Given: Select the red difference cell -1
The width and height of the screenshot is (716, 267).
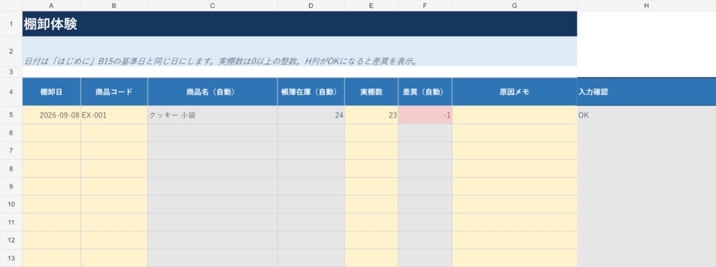Looking at the screenshot, I should (x=425, y=115).
